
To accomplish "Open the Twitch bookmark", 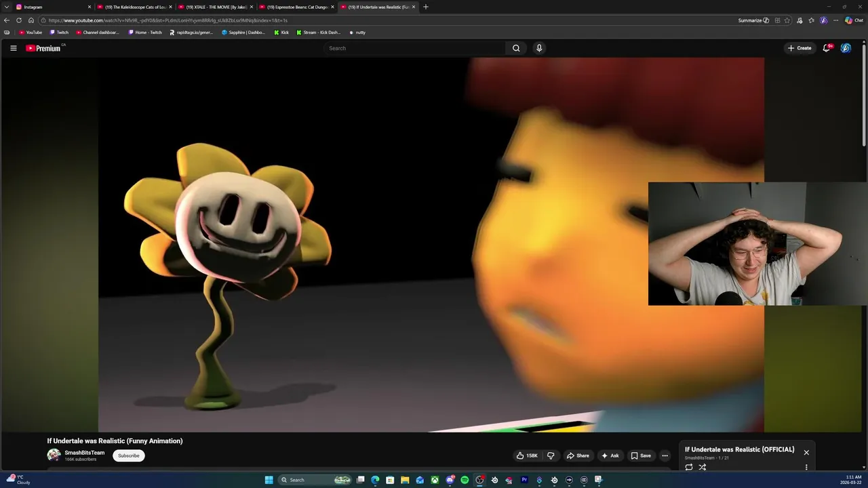I will click(x=59, y=33).
